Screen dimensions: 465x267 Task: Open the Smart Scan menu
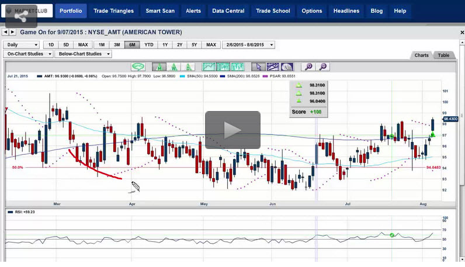(x=160, y=11)
